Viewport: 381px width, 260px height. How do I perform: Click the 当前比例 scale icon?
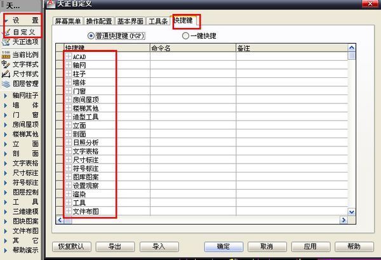click(6, 55)
